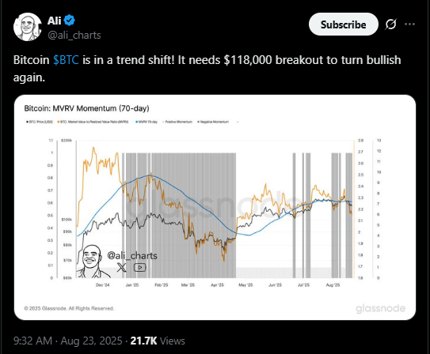The width and height of the screenshot is (430, 354).
Task: Click the $BTC cashtag link
Action: pyautogui.click(x=66, y=60)
